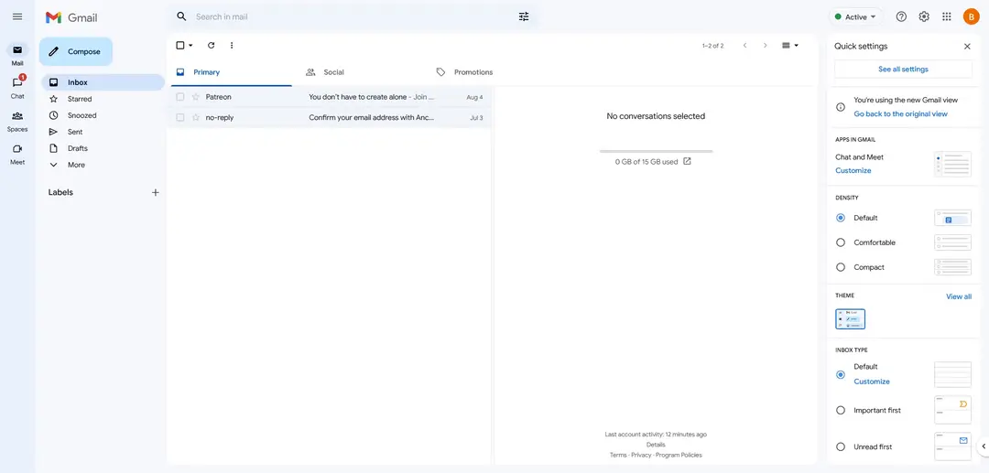Star the Patreon email
Screen dimensions: 989x473
pyautogui.click(x=196, y=97)
